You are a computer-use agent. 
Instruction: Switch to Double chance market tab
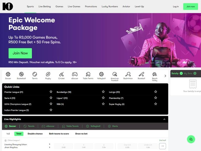click(x=35, y=134)
